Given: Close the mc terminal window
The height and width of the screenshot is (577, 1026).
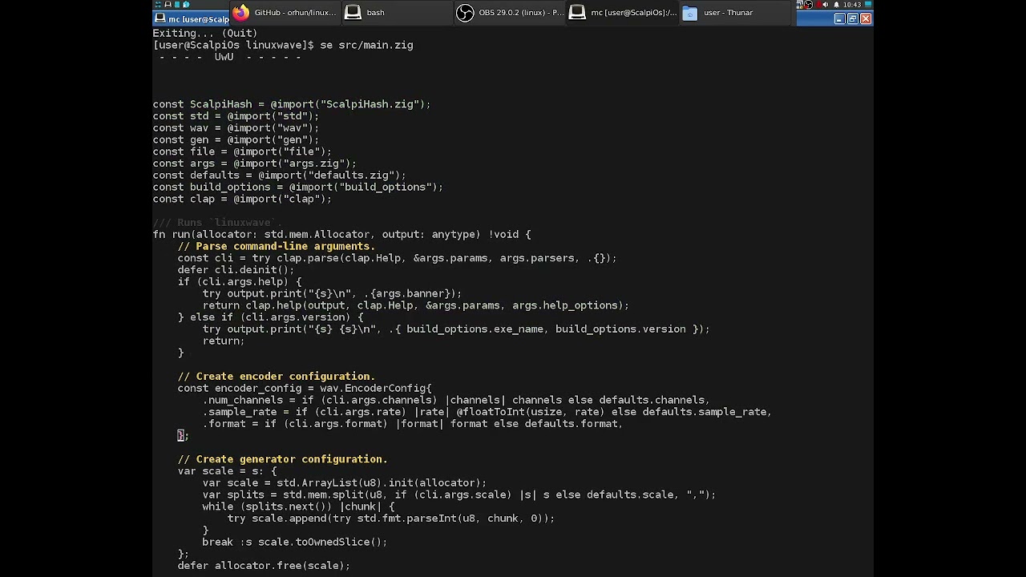Looking at the screenshot, I should click(x=866, y=18).
